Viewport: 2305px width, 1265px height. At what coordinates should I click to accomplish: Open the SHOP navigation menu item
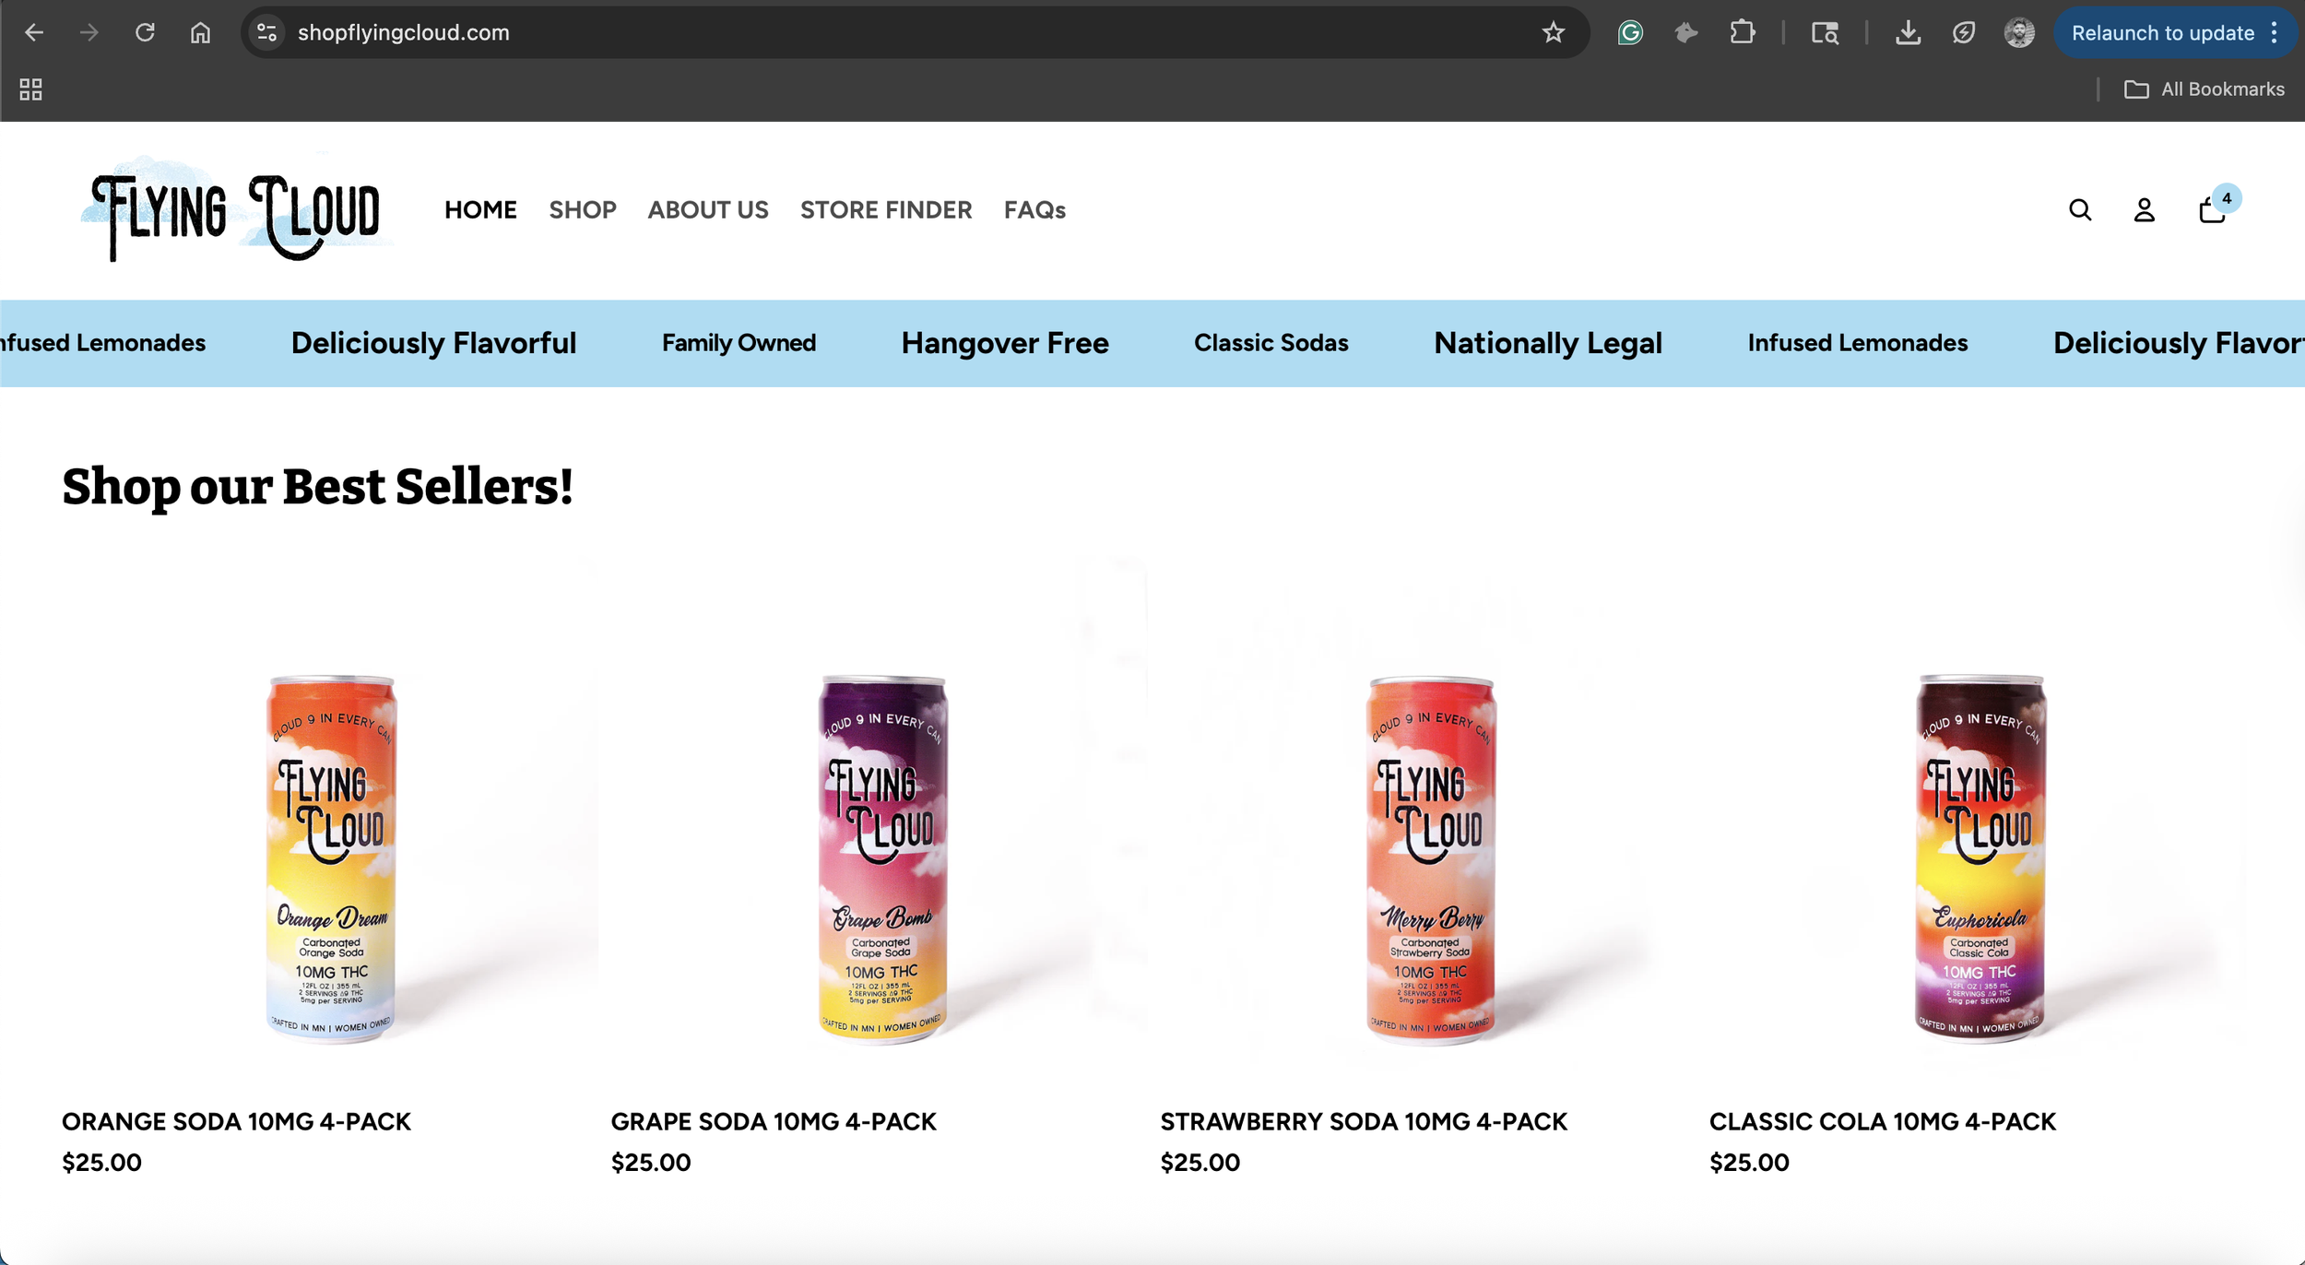pyautogui.click(x=583, y=210)
